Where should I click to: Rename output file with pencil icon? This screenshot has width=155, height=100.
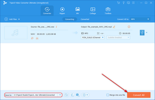click(x=114, y=27)
